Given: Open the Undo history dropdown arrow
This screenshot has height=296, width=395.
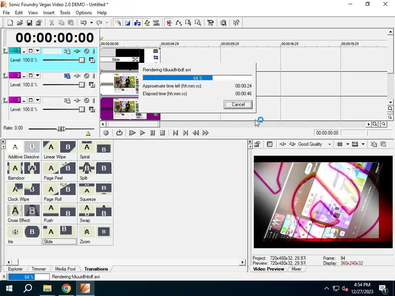Looking at the screenshot, I should (x=91, y=23).
